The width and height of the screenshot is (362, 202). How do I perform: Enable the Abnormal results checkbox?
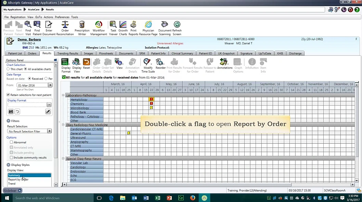[x=12, y=142]
